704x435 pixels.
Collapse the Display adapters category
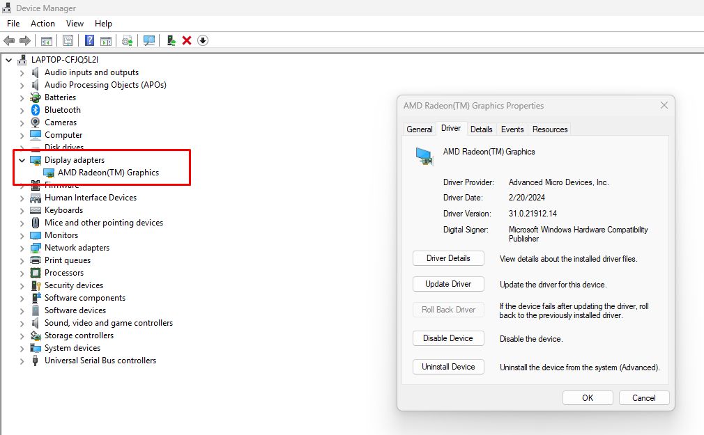[x=22, y=161]
